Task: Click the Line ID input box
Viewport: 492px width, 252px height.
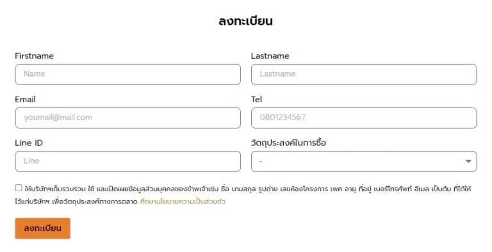Action: 127,161
